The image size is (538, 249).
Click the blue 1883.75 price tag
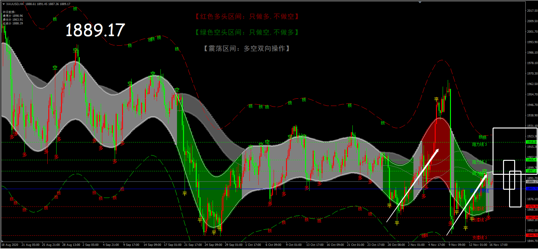click(532, 189)
